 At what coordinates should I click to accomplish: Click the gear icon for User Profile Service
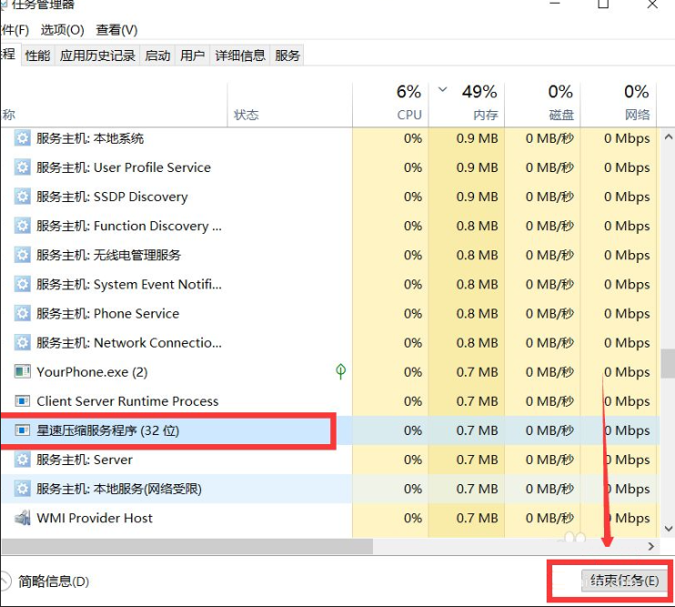tap(23, 167)
